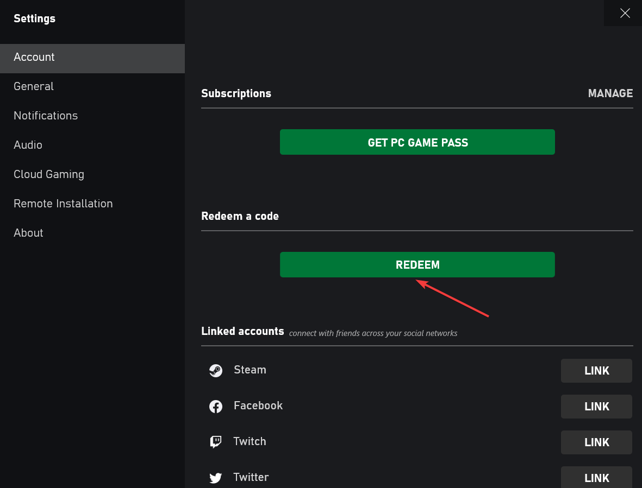Click the Subscriptions heading
This screenshot has height=488, width=642.
(x=236, y=93)
